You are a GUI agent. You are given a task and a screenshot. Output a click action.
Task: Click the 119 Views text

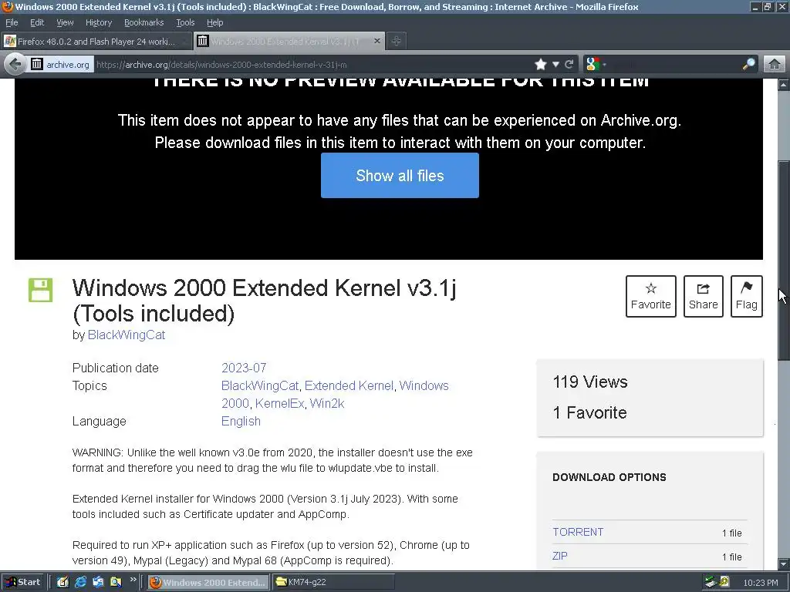(590, 382)
